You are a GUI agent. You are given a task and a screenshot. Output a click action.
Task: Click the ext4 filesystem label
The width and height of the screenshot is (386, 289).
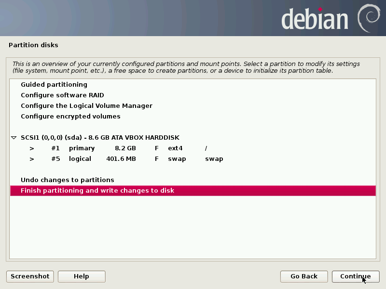click(175, 148)
